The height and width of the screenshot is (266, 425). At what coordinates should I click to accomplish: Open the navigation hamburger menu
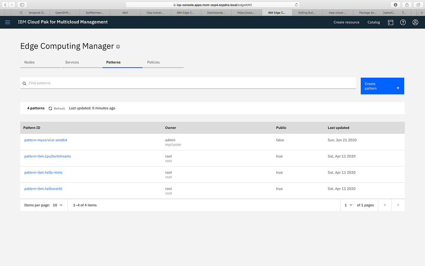click(7, 22)
